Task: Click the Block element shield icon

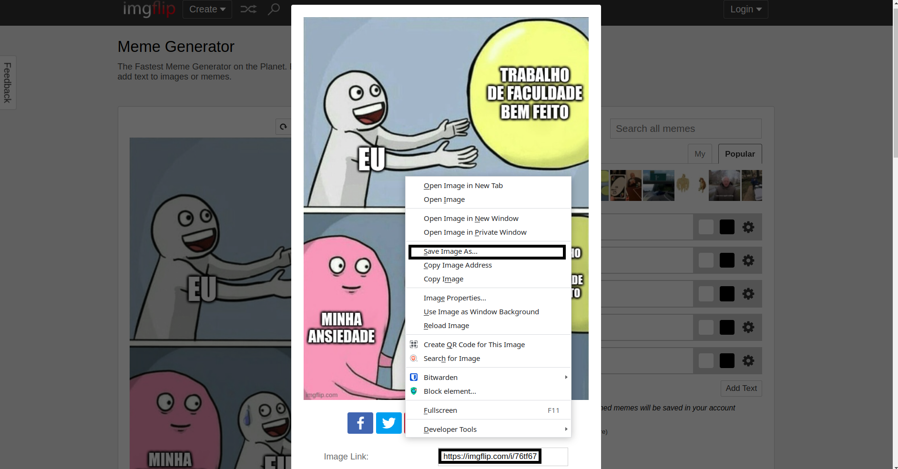Action: pyautogui.click(x=413, y=391)
